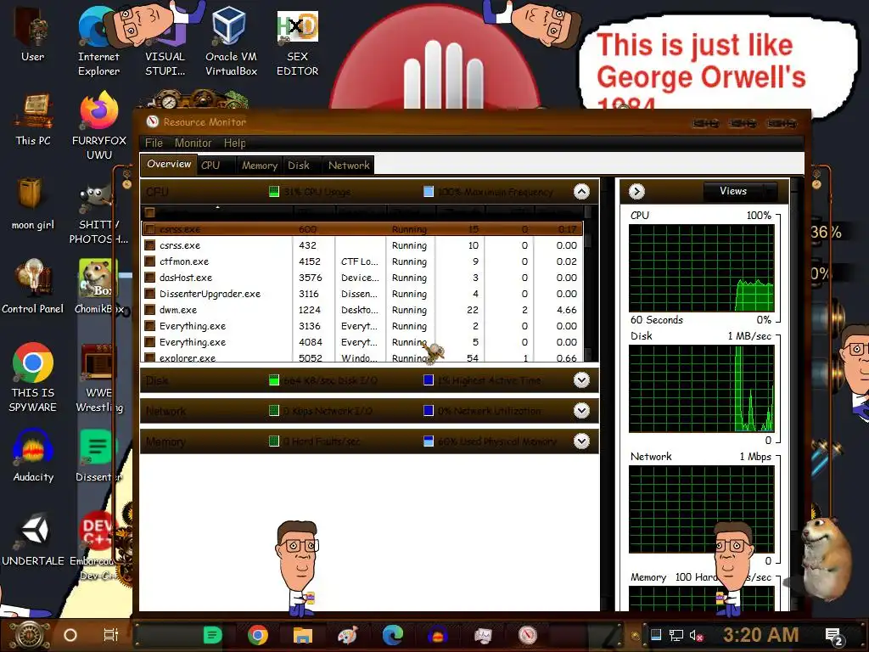Viewport: 869px width, 652px height.
Task: Collapse graph pane with the arrow button
Action: coord(636,191)
